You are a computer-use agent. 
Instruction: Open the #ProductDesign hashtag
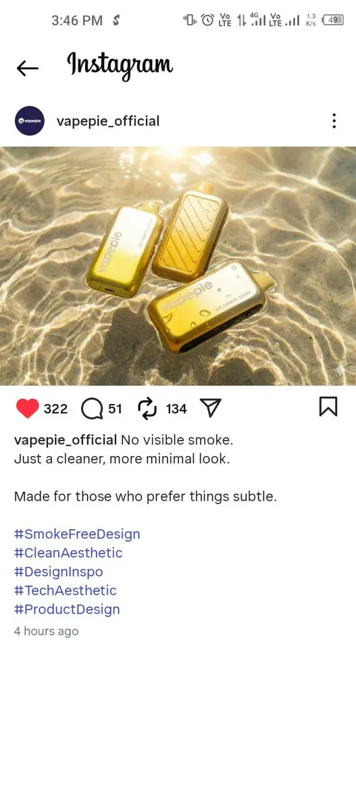pos(67,609)
